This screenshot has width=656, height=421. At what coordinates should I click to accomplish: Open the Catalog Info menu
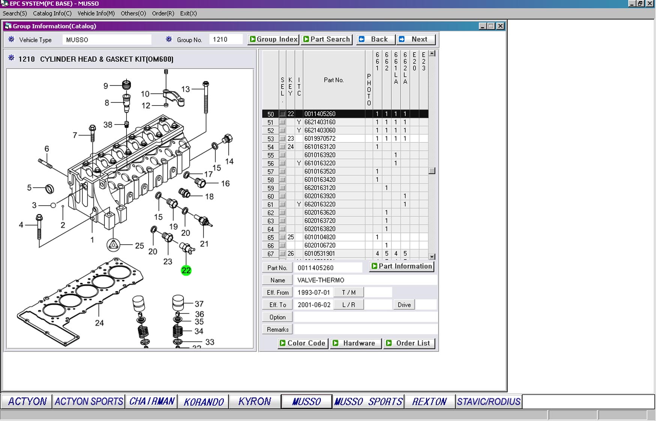pyautogui.click(x=52, y=14)
